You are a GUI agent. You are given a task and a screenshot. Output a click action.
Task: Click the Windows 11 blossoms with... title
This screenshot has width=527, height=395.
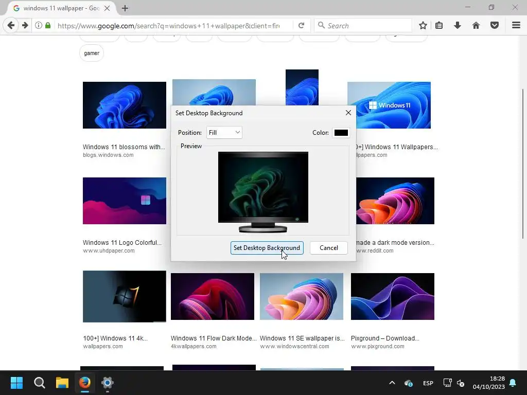[x=124, y=147]
